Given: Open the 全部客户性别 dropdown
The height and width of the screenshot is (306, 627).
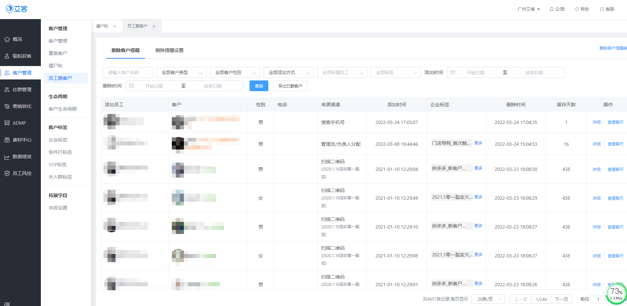Looking at the screenshot, I should coord(235,72).
